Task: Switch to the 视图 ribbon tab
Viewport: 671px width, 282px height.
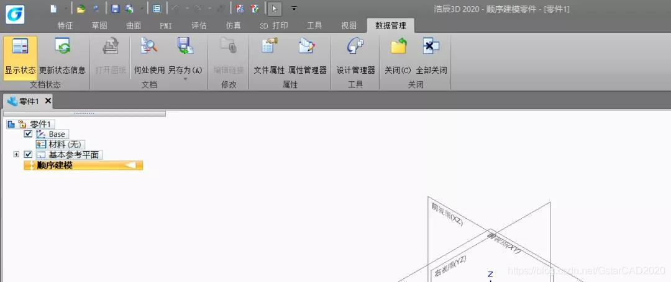Action: [x=349, y=25]
